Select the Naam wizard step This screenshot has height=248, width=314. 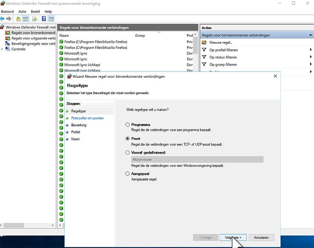pyautogui.click(x=75, y=139)
